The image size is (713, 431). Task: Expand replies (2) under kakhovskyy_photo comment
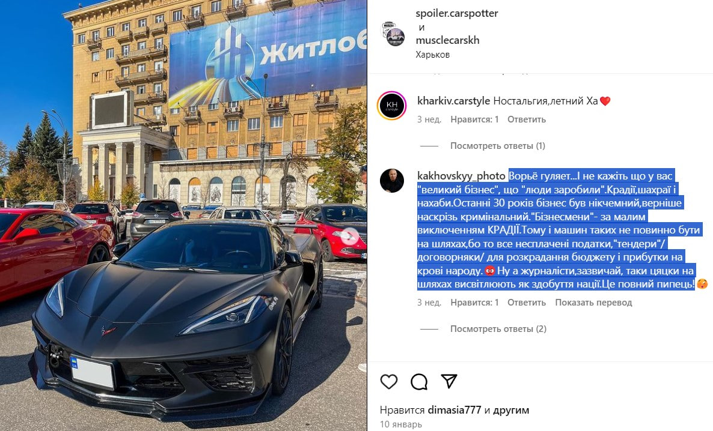pyautogui.click(x=498, y=329)
